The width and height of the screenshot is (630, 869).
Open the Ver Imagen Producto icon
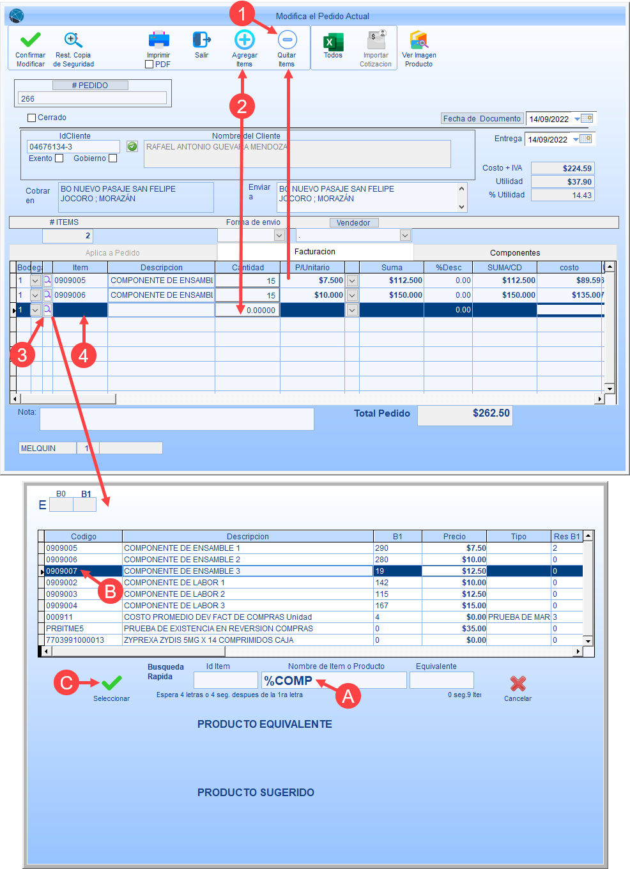tap(419, 40)
